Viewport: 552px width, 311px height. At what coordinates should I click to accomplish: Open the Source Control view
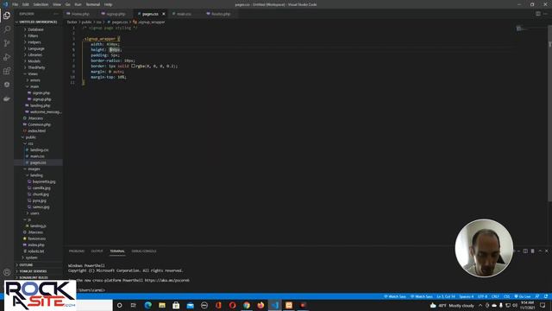pyautogui.click(x=7, y=43)
